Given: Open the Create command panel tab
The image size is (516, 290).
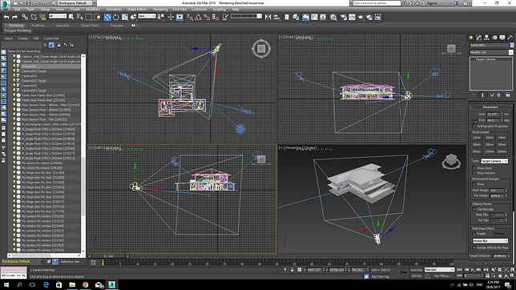Looking at the screenshot, I should (471, 38).
